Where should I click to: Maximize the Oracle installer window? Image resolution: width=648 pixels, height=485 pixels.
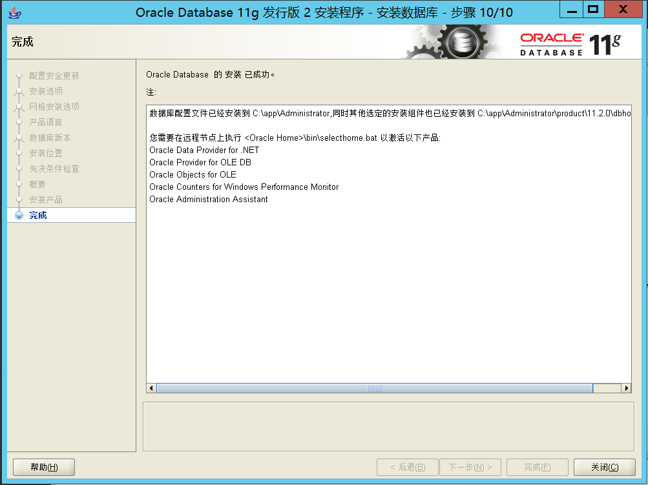tap(593, 10)
